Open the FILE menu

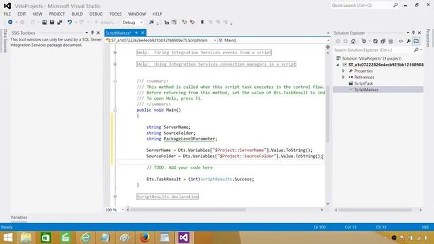tap(7, 14)
